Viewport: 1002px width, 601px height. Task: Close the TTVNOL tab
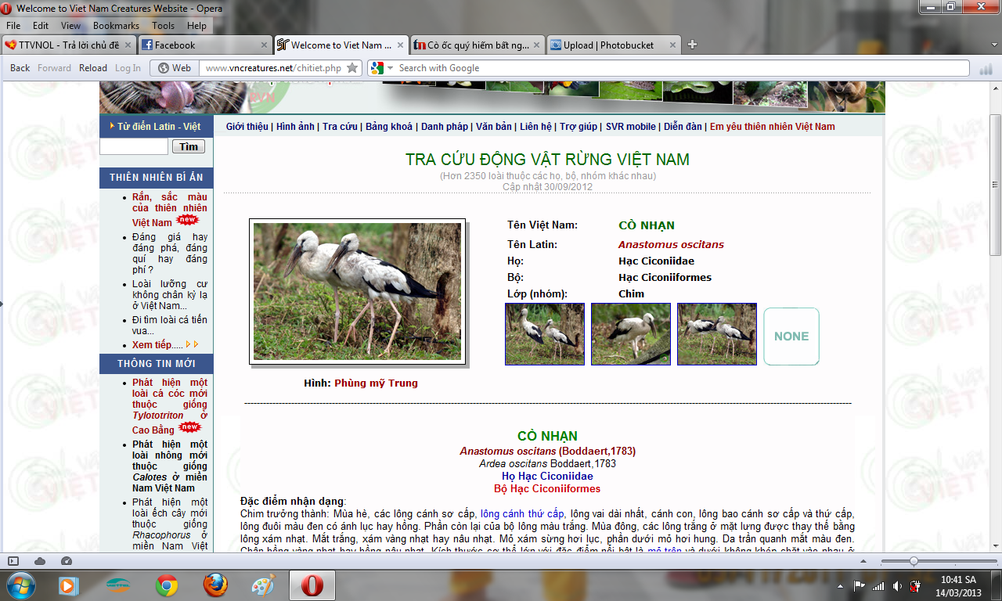127,45
